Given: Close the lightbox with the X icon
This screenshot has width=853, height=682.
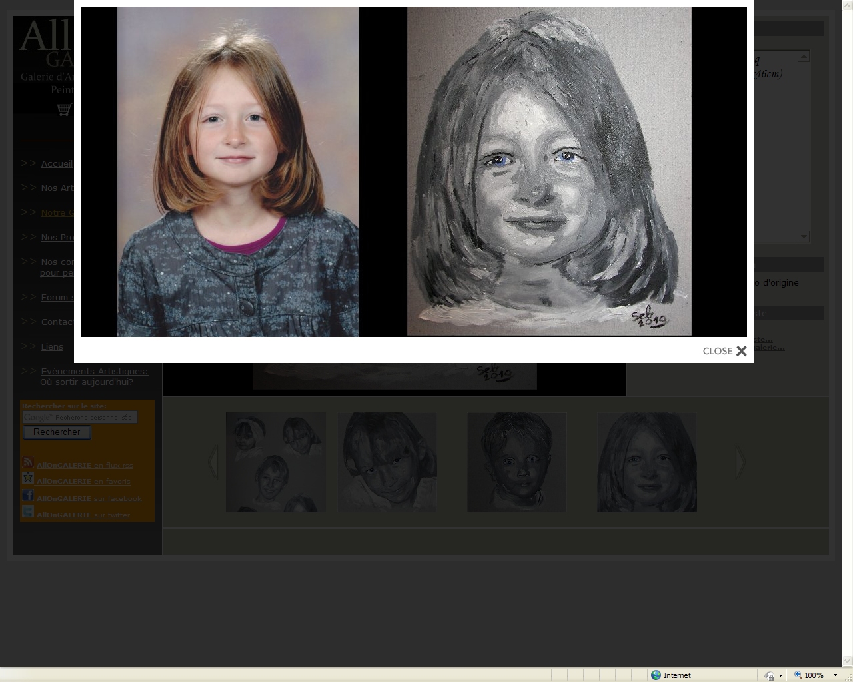Looking at the screenshot, I should (741, 351).
